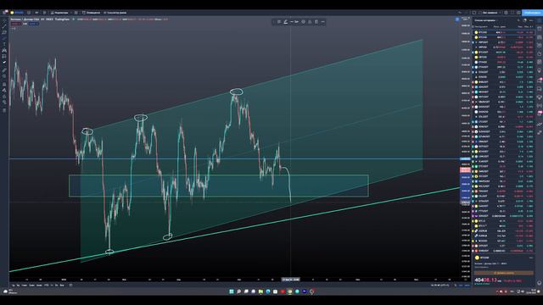Viewport: 543px width, 305px height.
Task: Open drawing settings gear in floating toolbar
Action: pyautogui.click(x=304, y=22)
